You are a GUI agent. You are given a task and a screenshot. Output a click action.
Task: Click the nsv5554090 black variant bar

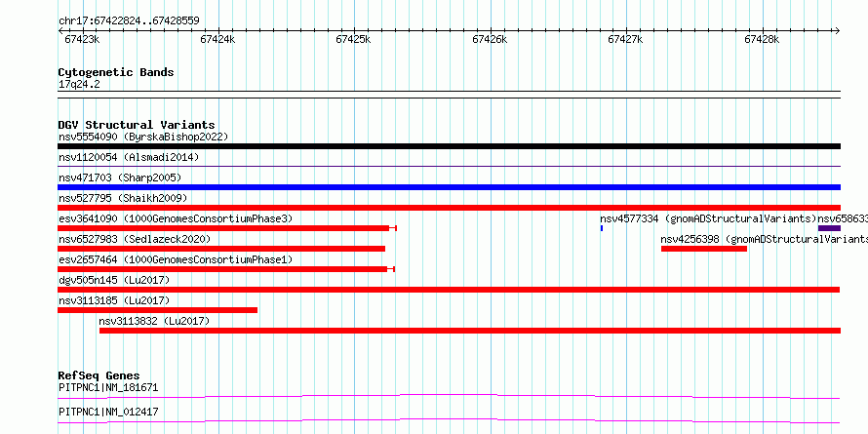click(x=449, y=146)
